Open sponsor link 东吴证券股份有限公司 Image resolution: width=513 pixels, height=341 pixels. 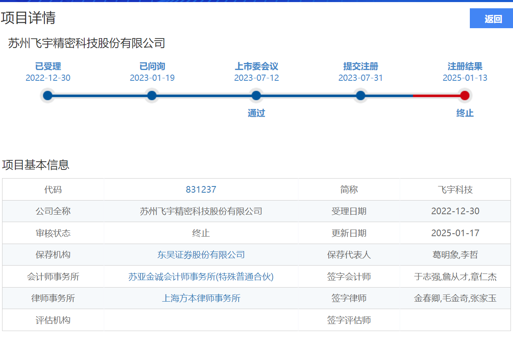pos(201,255)
